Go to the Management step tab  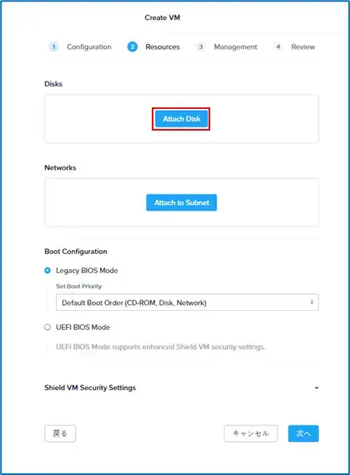(236, 47)
